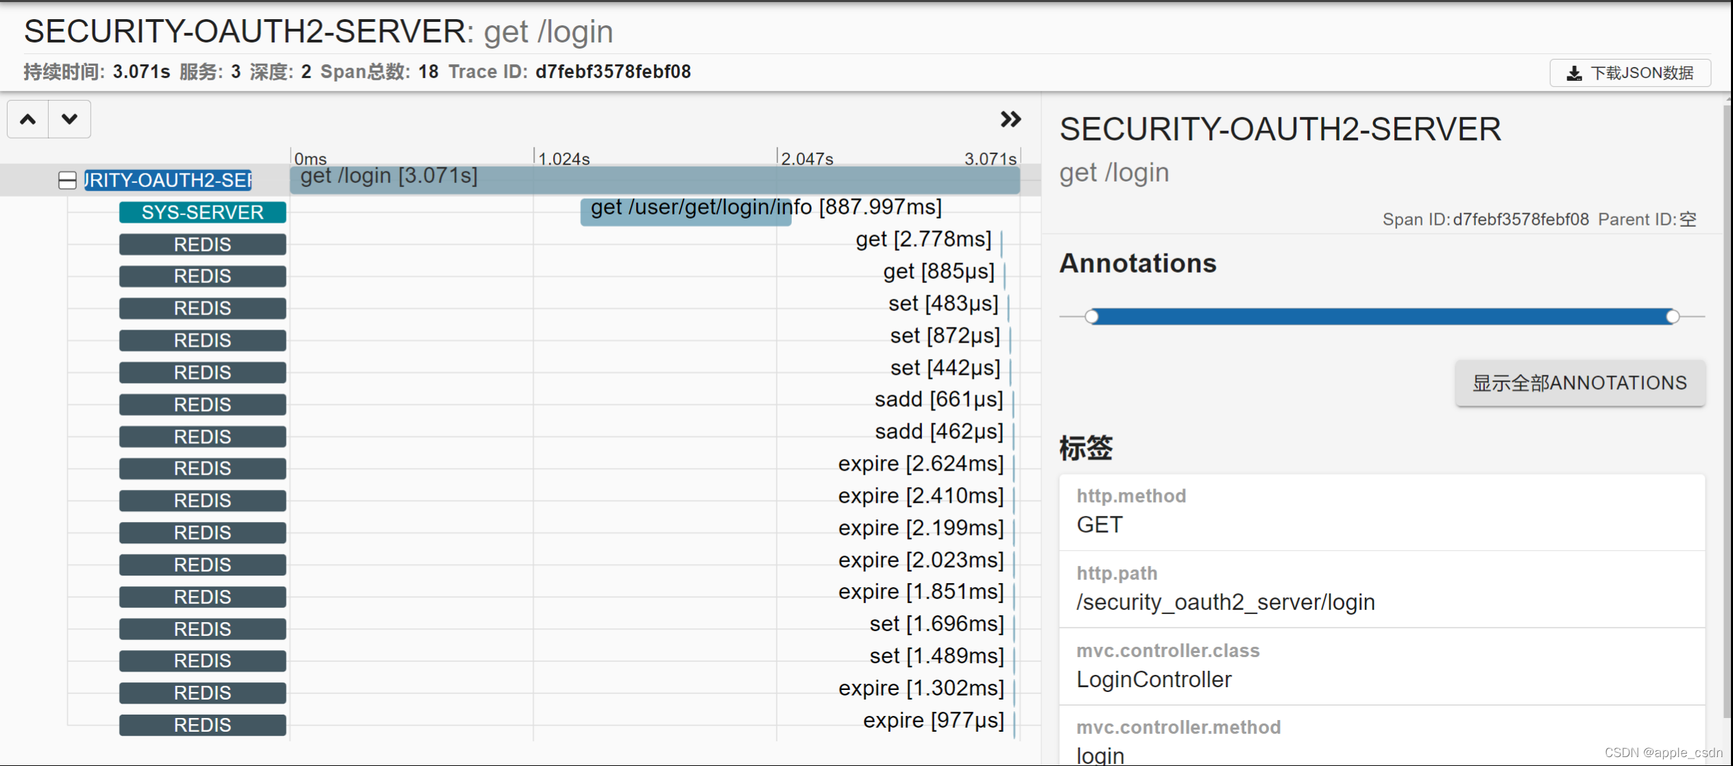Click the right panel vertical scrollbar
The width and height of the screenshot is (1733, 766).
coord(1726,411)
